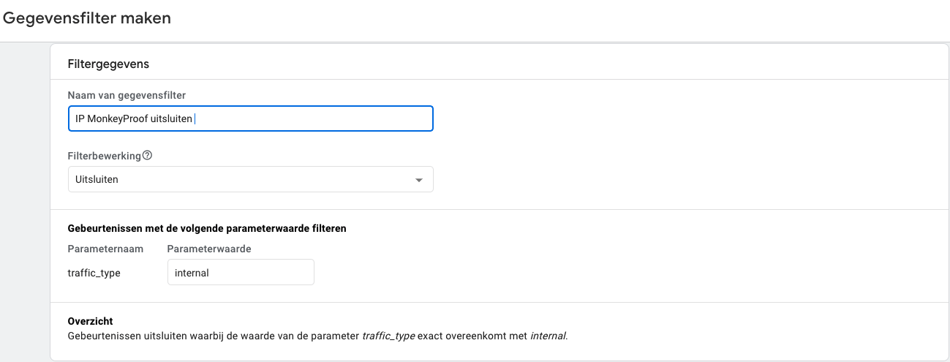Open the Filterbewerking help question-mark icon
Viewport: 950px width, 362px height.
point(147,155)
